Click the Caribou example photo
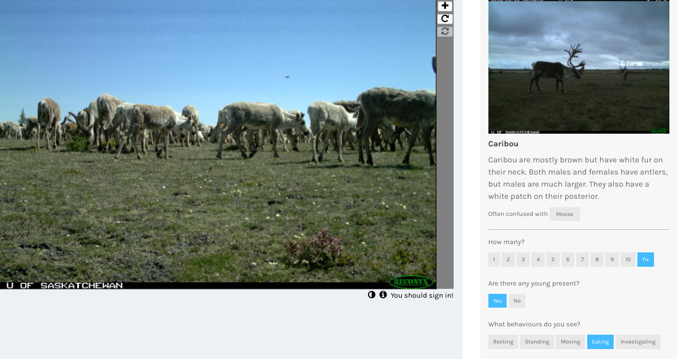This screenshot has width=681, height=359. pyautogui.click(x=579, y=67)
